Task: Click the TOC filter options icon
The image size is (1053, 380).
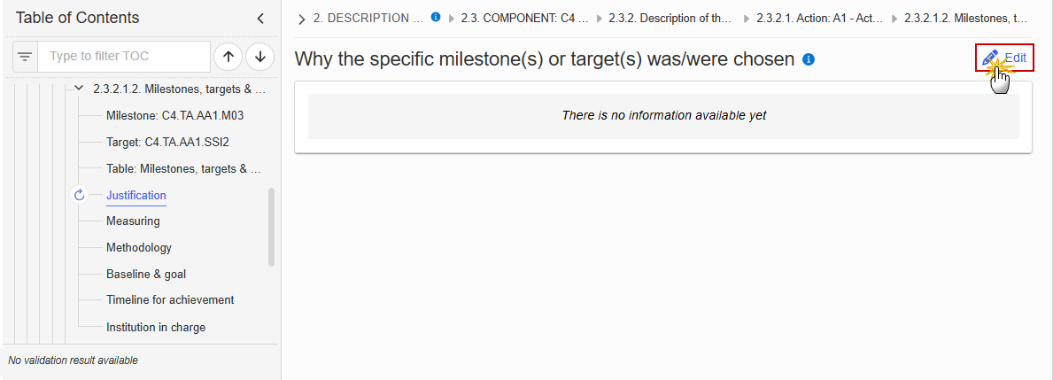Action: [25, 57]
